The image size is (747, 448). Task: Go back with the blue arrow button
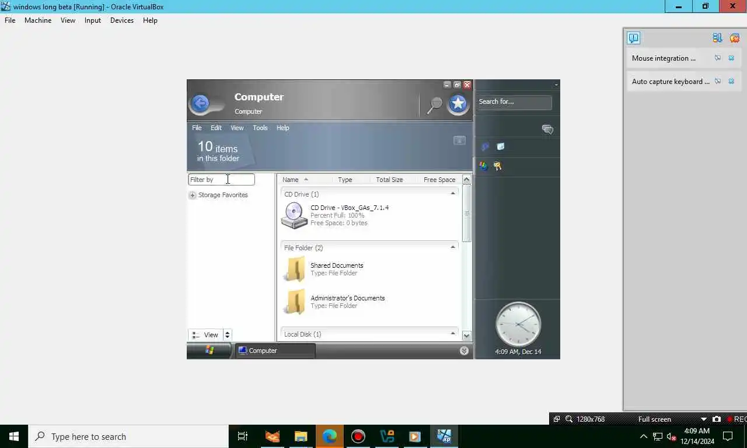tap(200, 103)
